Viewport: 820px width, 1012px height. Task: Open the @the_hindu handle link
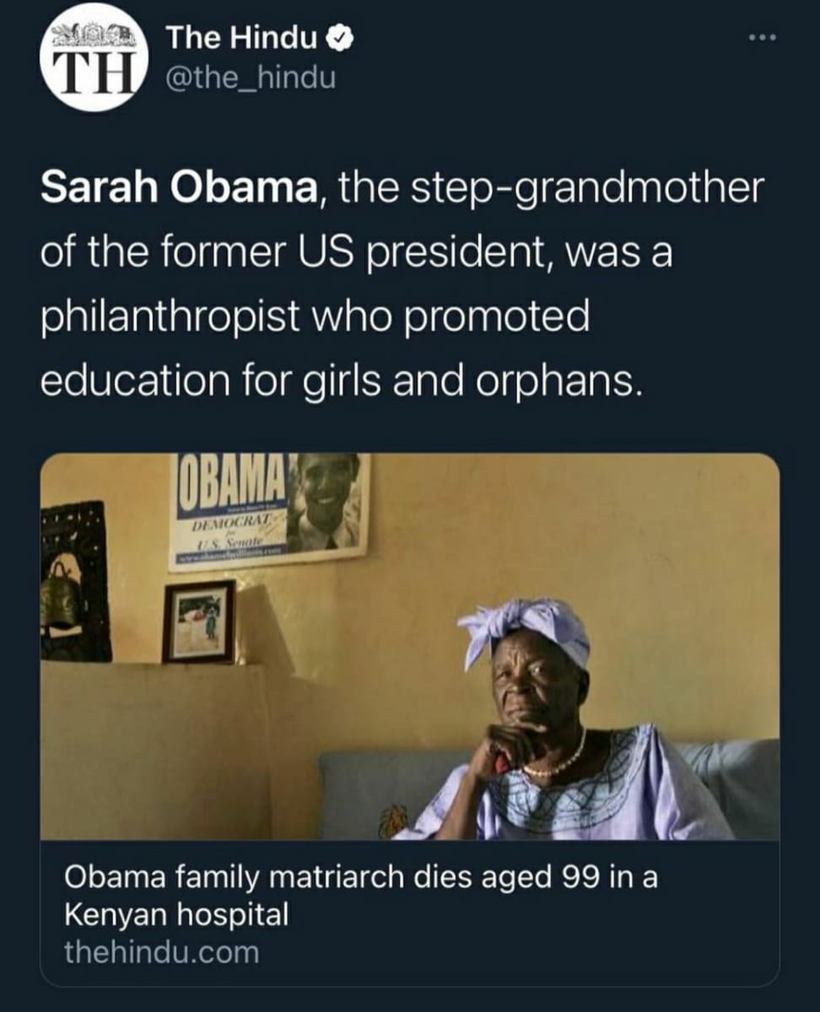click(x=250, y=78)
